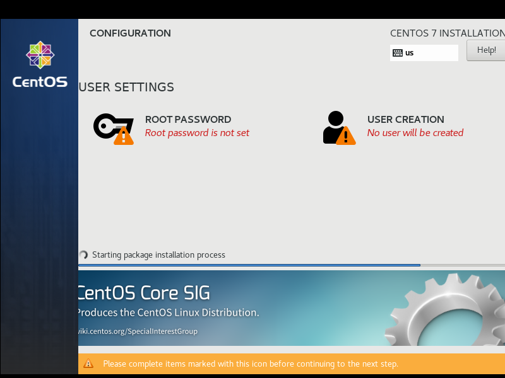This screenshot has width=505, height=378.
Task: Click the us keyboard layout field
Action: (x=424, y=53)
